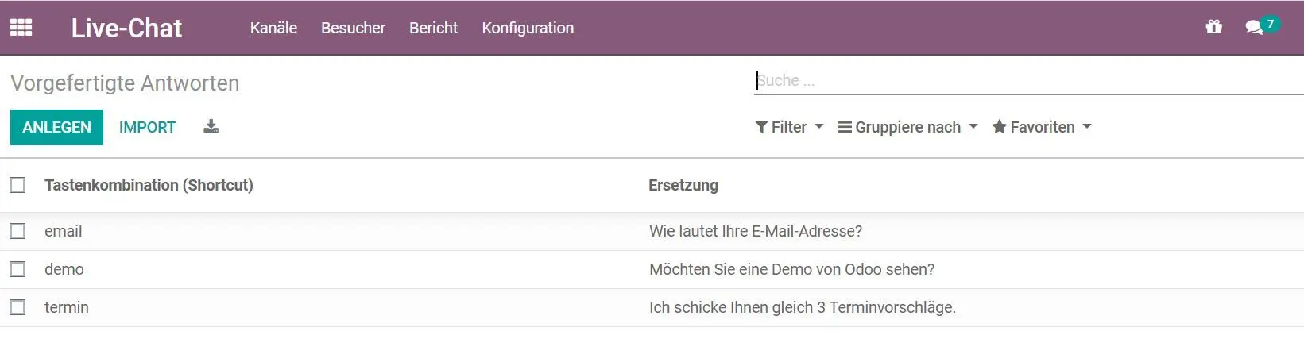The height and width of the screenshot is (362, 1304).
Task: Tick the termin row checkbox
Action: pos(17,307)
